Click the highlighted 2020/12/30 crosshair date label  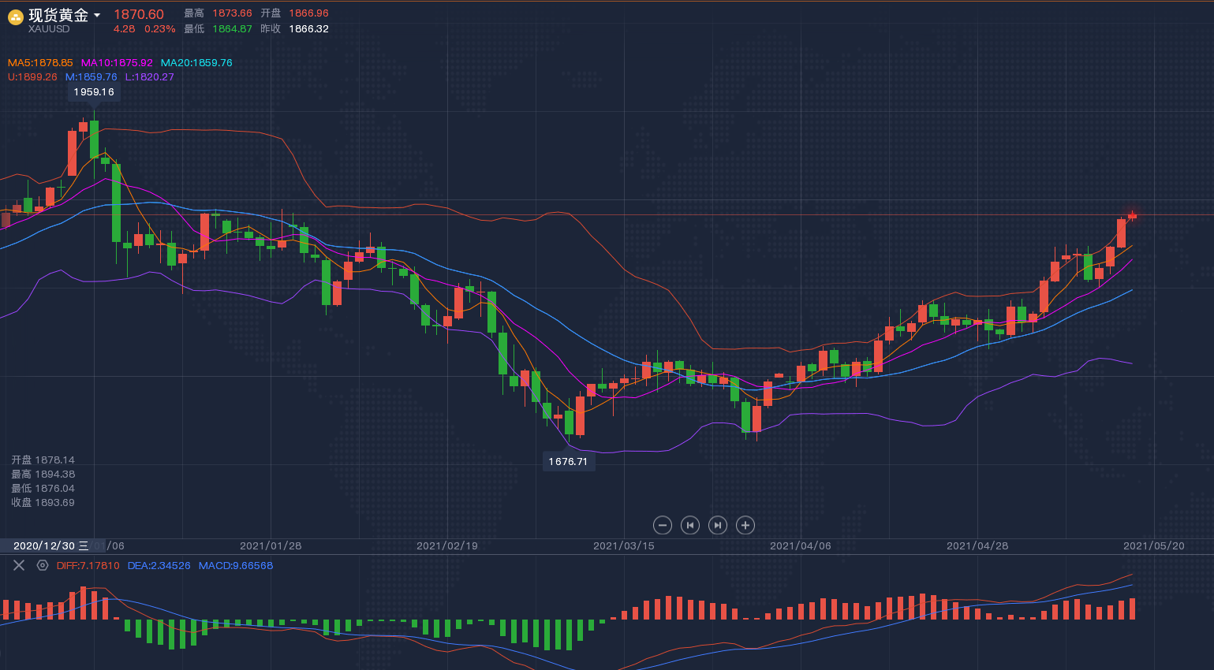[50, 545]
